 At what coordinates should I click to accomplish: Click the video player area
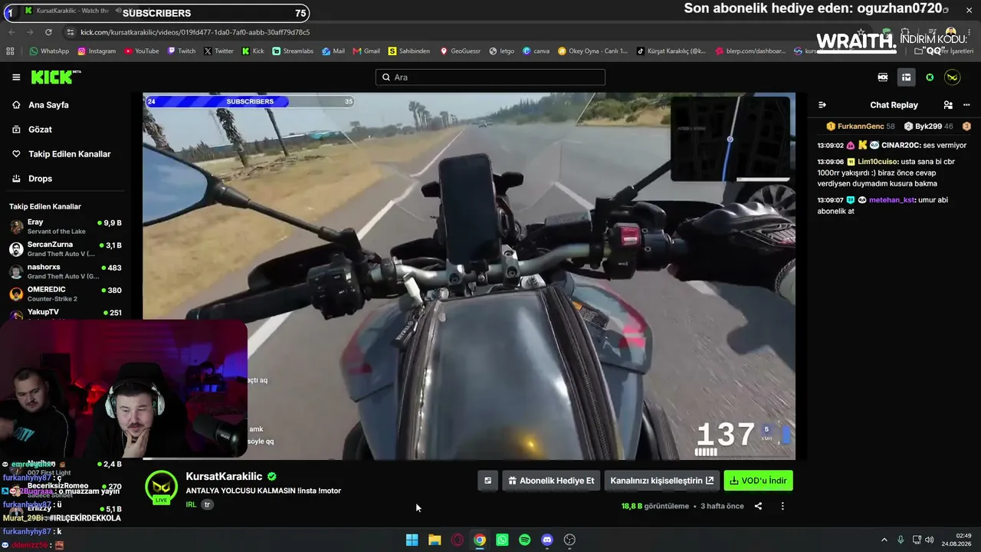click(x=469, y=276)
